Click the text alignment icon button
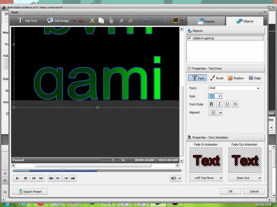Viewport: 277px width, 207px height. click(x=213, y=112)
